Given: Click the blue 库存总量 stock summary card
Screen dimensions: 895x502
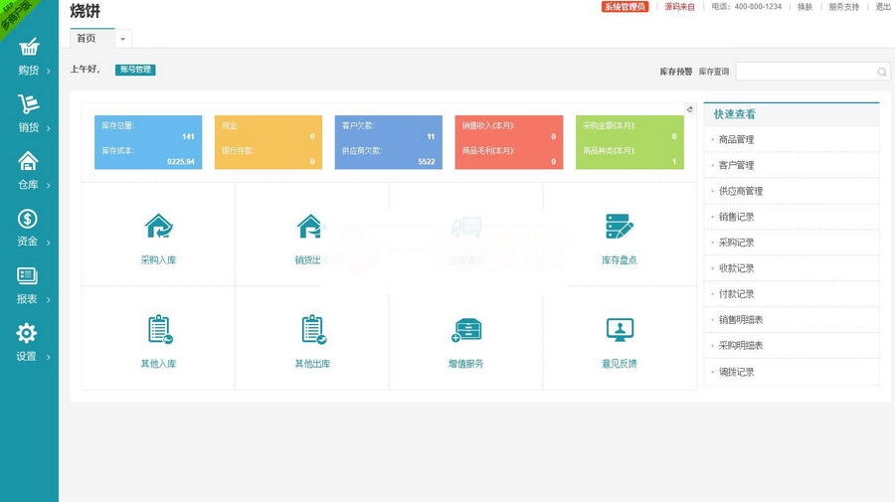Looking at the screenshot, I should [148, 142].
